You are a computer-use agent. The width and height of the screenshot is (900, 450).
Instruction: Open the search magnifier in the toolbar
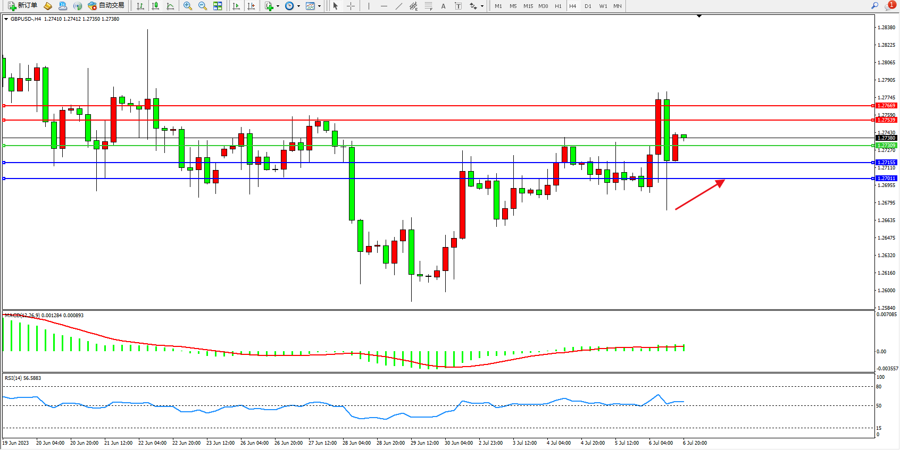pos(874,6)
